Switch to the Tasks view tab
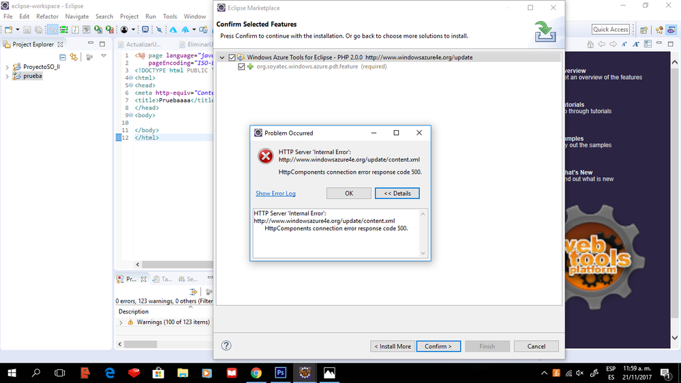Viewport: 681px width, 383px height. point(162,279)
